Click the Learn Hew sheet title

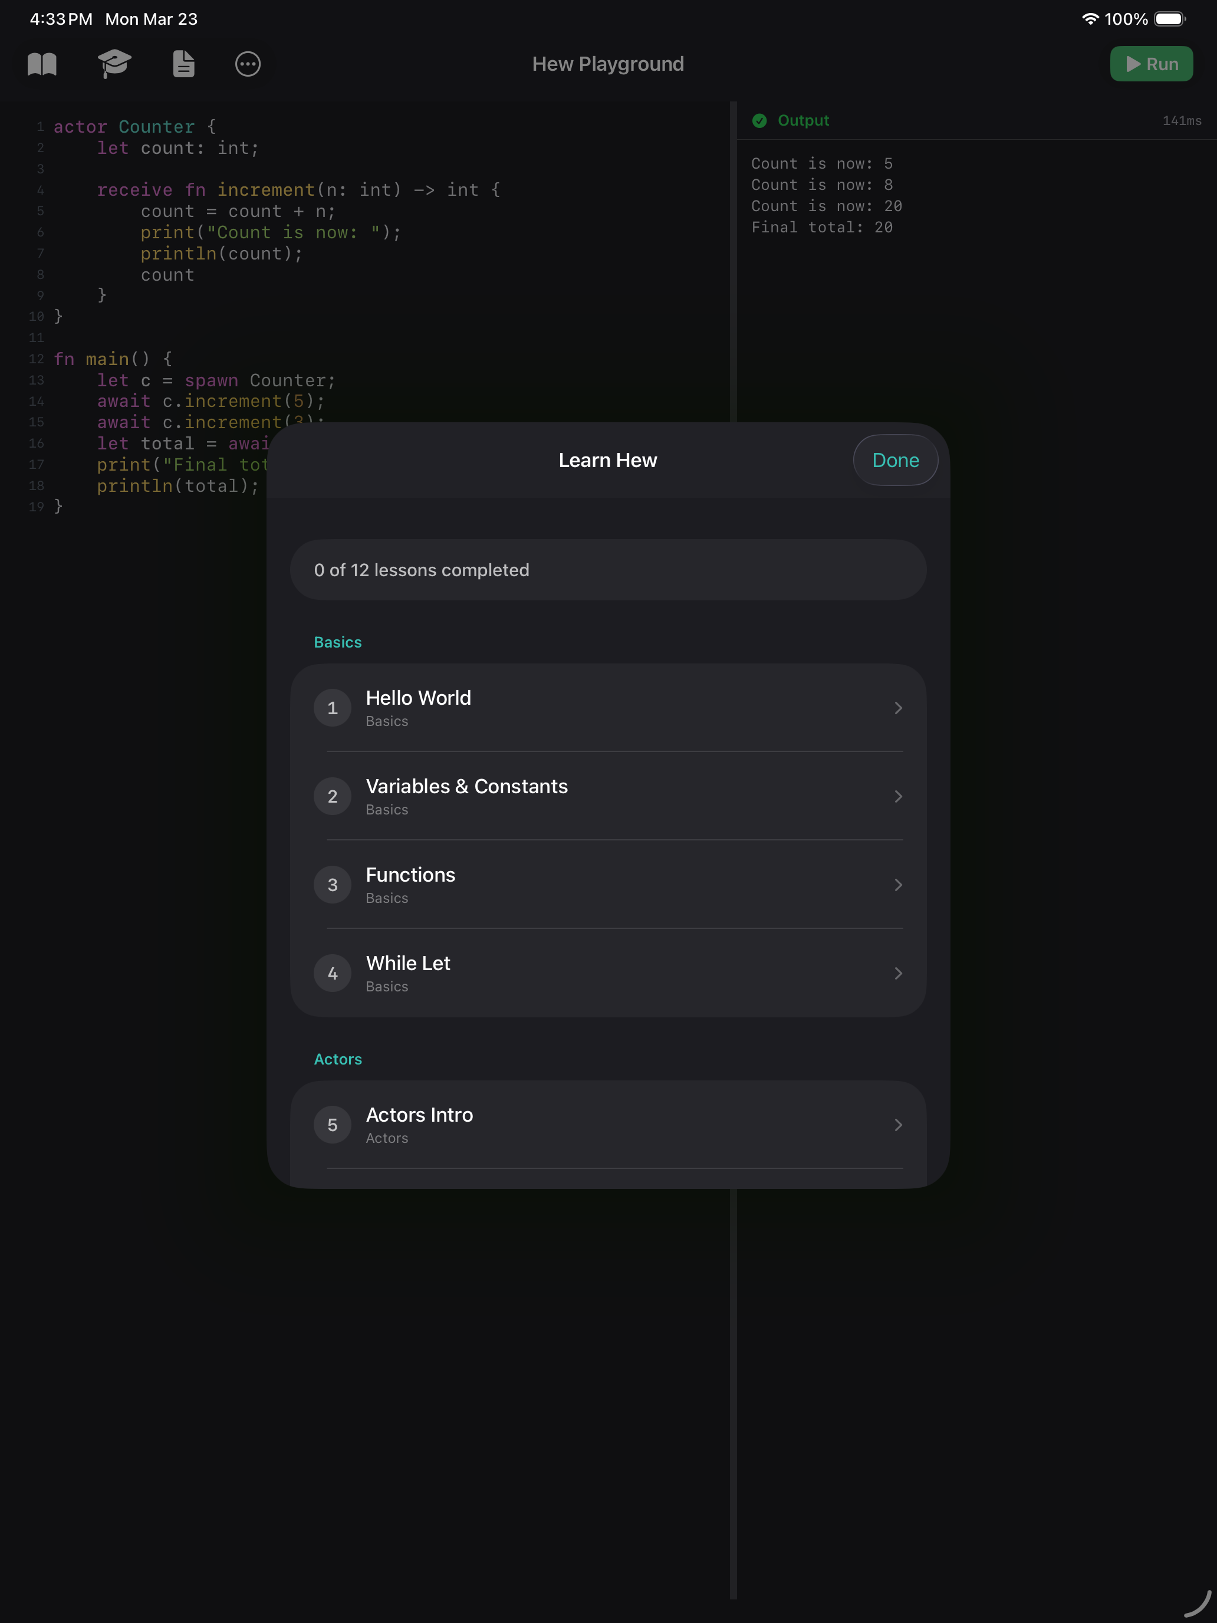point(607,460)
